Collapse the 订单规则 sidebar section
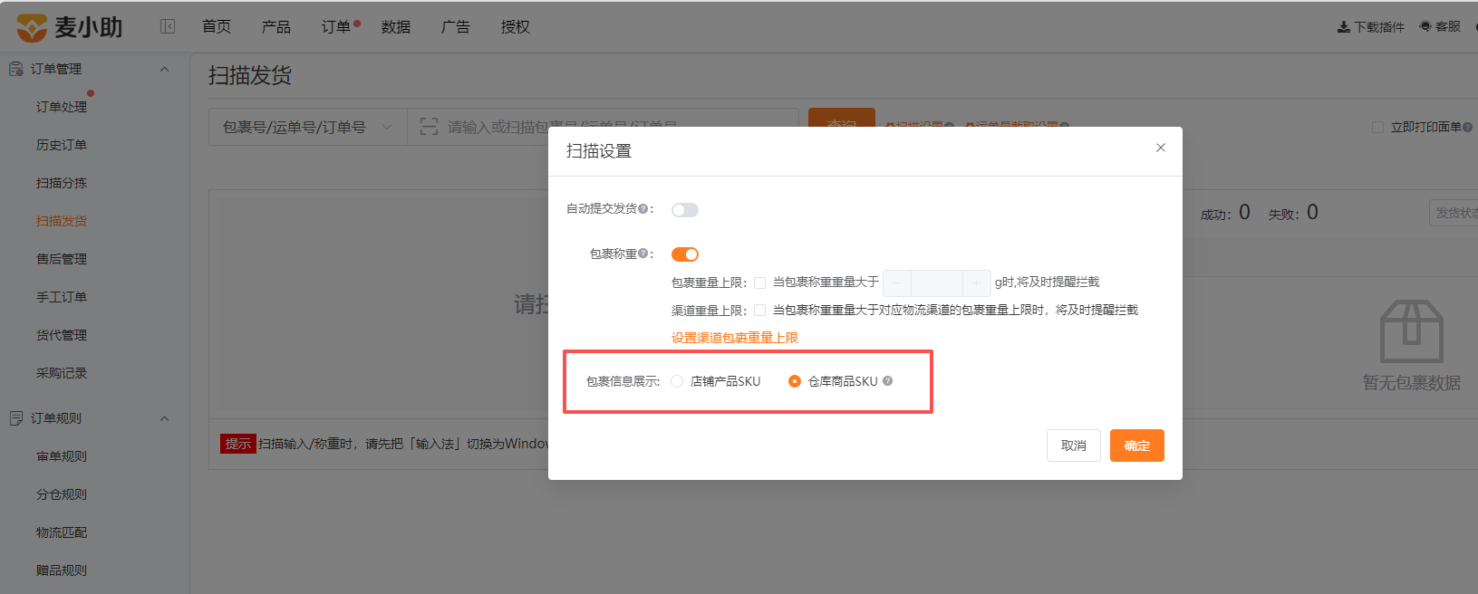 pyautogui.click(x=164, y=418)
